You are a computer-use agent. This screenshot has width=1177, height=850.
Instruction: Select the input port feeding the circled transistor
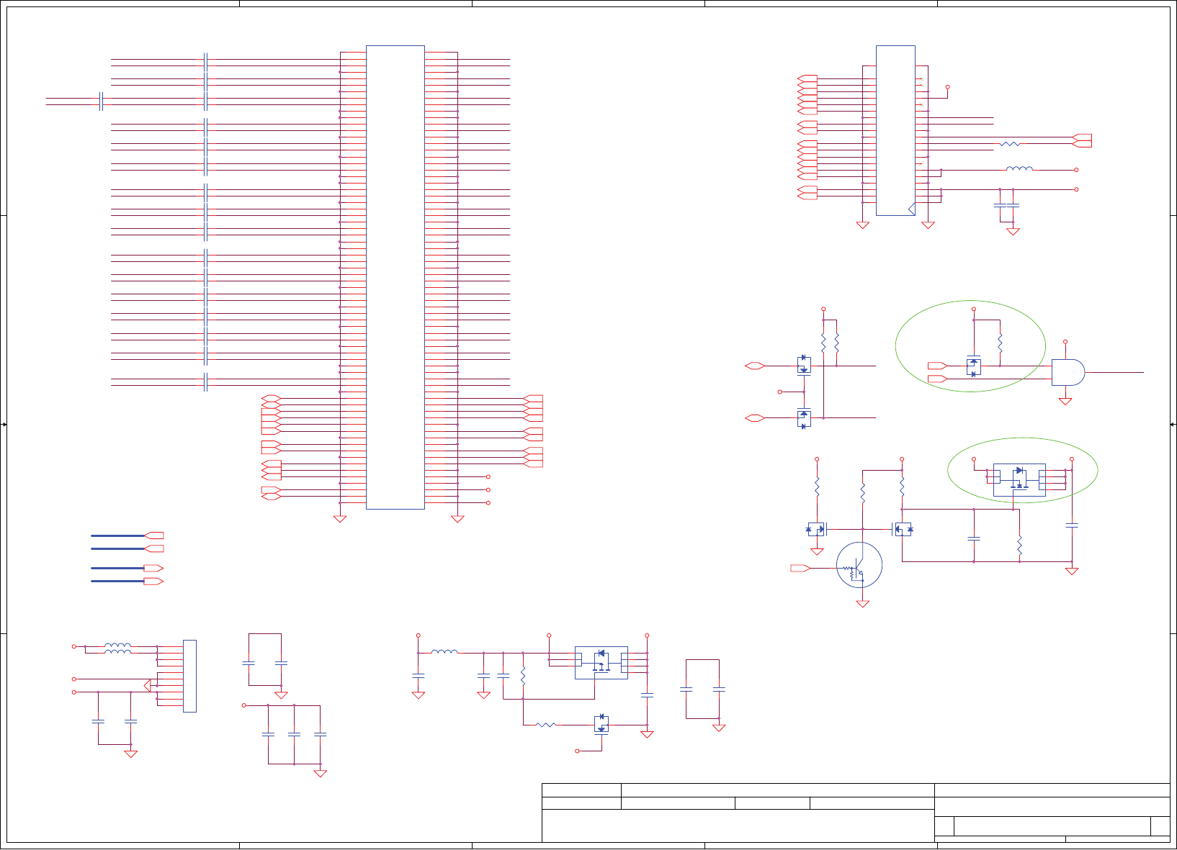[800, 569]
